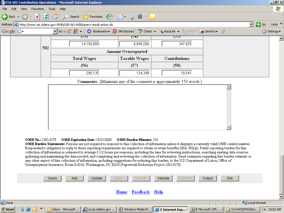Click the Windows Start button
This screenshot has width=284, height=213.
tap(8, 209)
